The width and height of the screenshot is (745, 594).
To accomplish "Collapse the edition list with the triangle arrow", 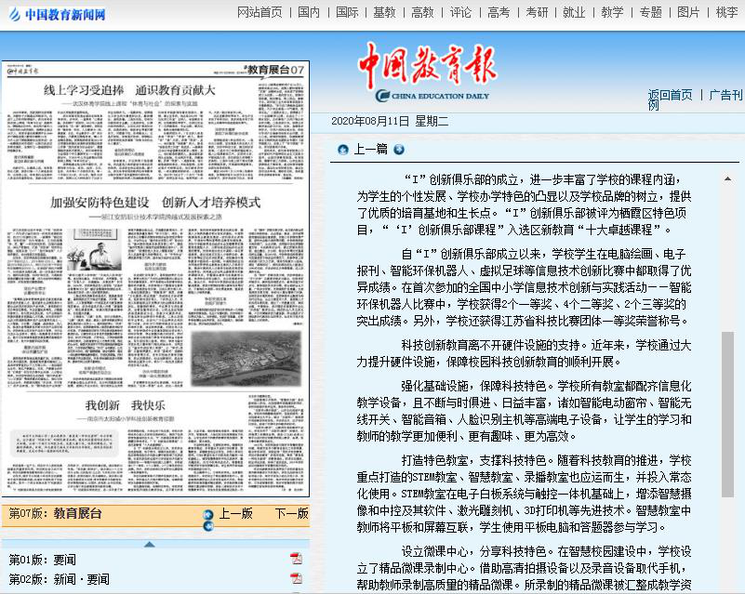I will pyautogui.click(x=149, y=544).
